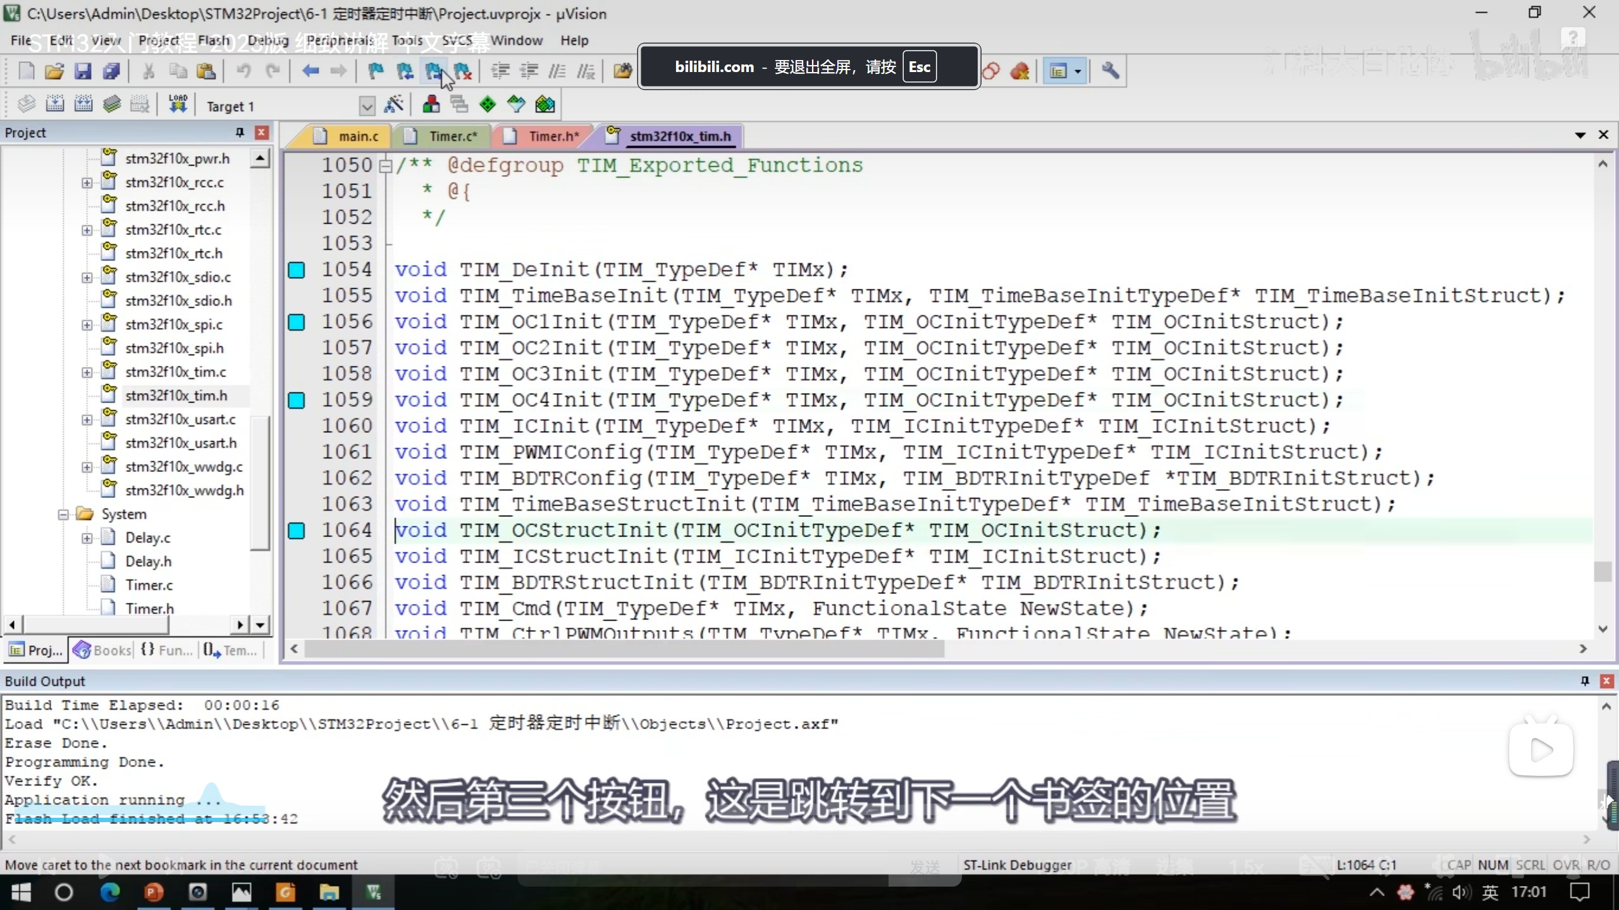Toggle the bookmark marker on line 1054
Screen dimensions: 1619x910
coord(297,270)
